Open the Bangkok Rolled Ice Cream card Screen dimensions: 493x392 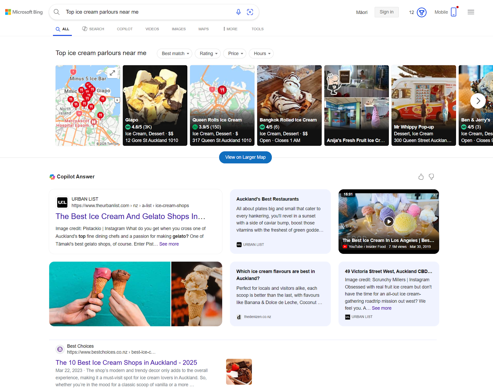(289, 105)
